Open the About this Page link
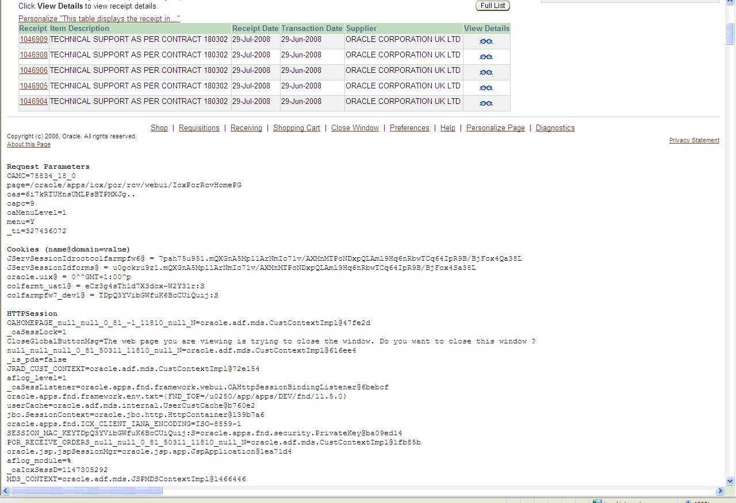 (29, 144)
